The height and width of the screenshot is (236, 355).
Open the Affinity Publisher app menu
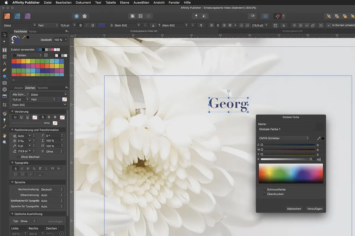(26, 2)
